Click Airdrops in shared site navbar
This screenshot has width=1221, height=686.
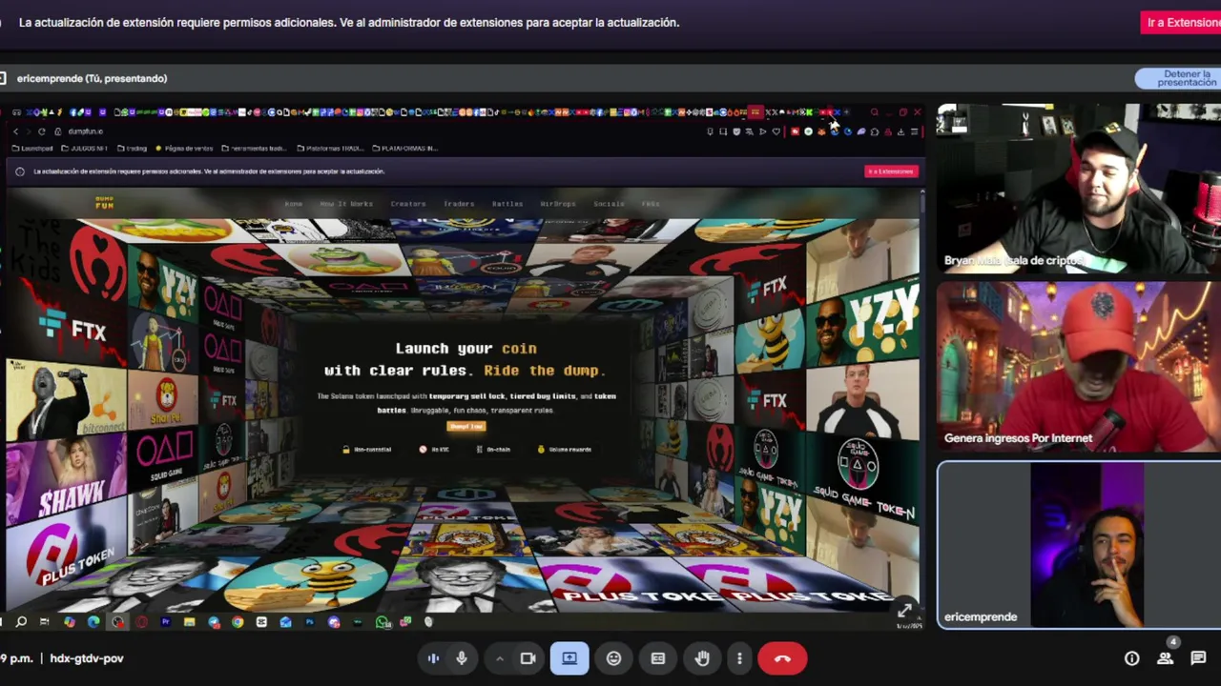tap(558, 204)
